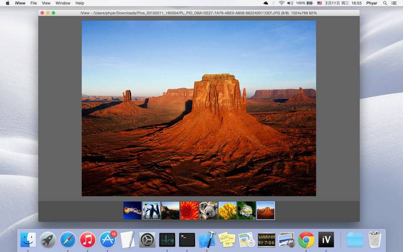Launch Google Chrome from the Dock
Screen dimensions: 403x252
click(306, 240)
